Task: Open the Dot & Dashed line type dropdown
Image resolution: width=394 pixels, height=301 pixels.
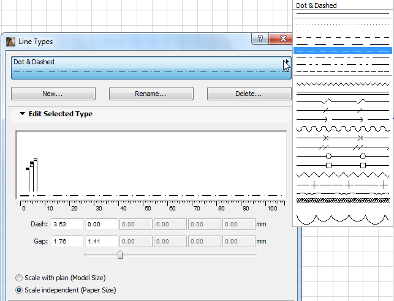Action: (x=151, y=68)
